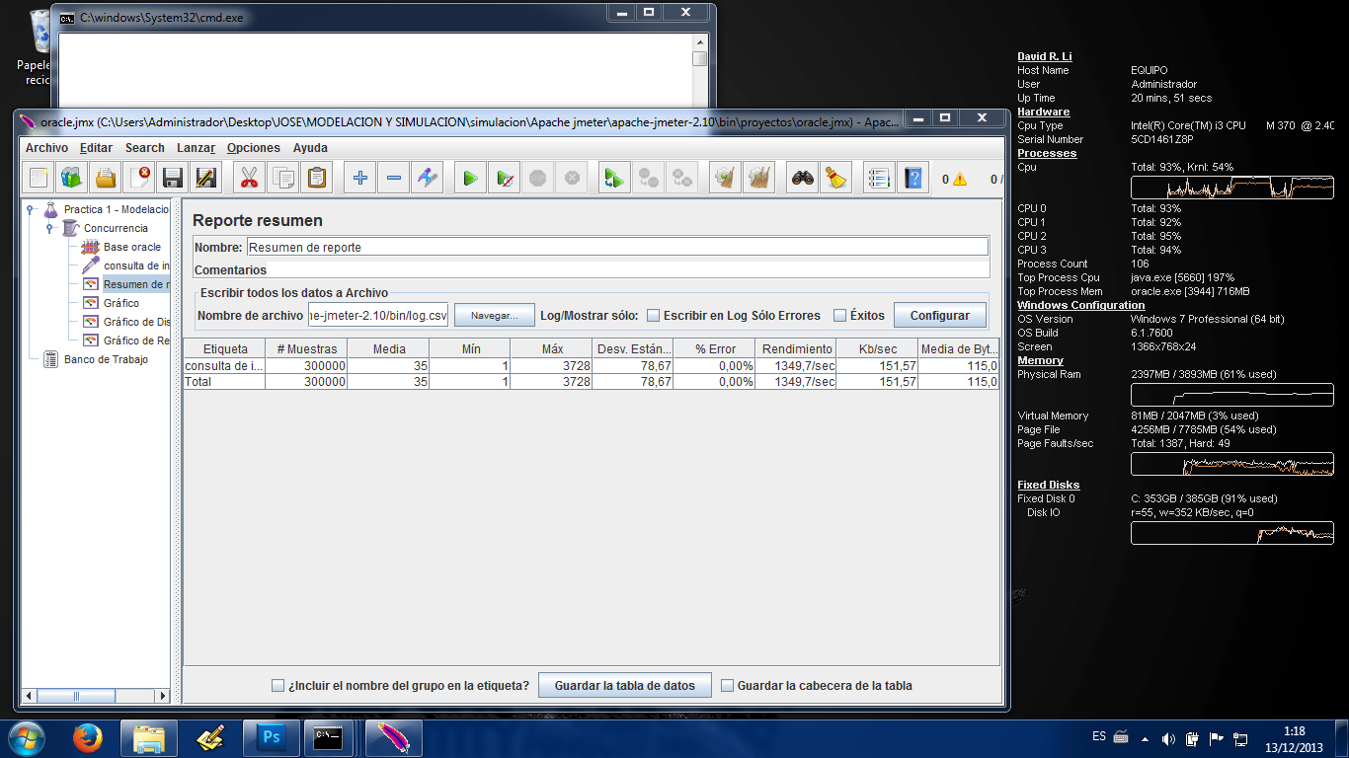This screenshot has height=758, width=1349.
Task: Click the Close test plan icon
Action: click(x=139, y=178)
